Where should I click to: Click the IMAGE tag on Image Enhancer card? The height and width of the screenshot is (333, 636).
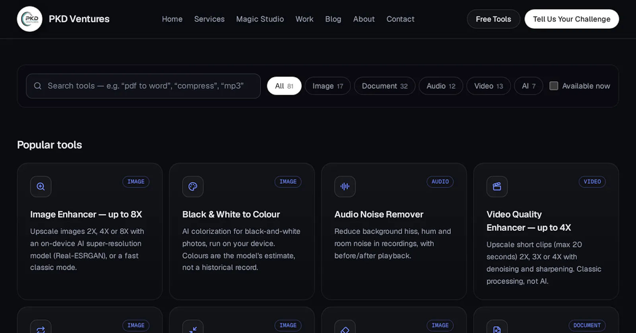point(136,182)
